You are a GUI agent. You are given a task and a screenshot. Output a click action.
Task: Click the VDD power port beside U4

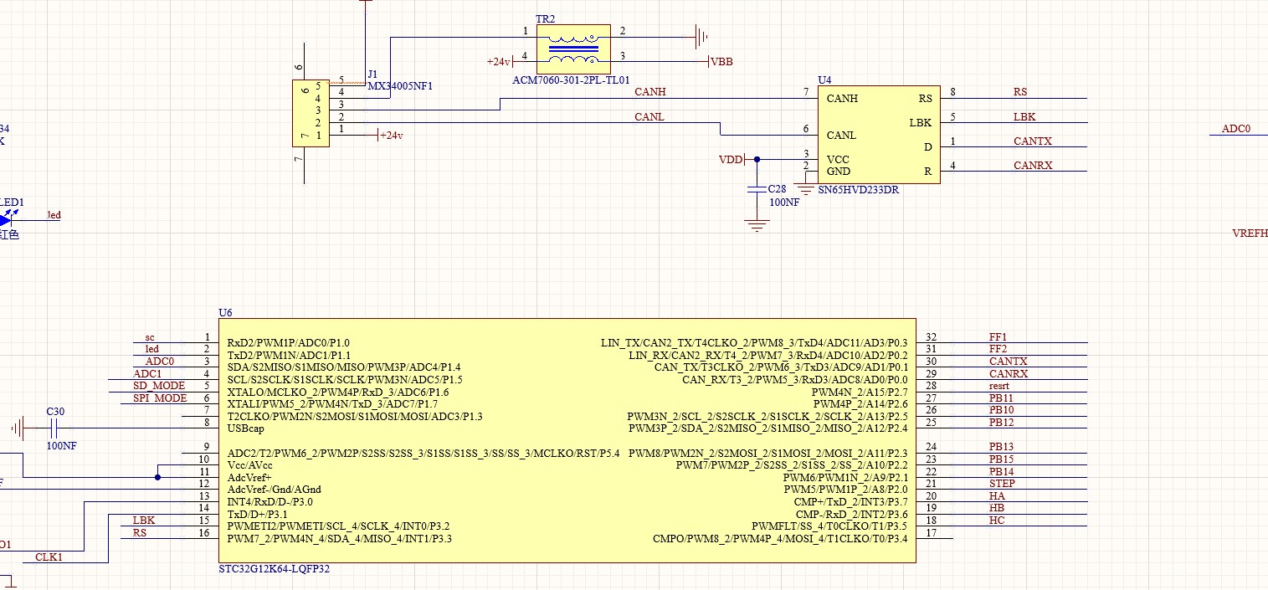click(731, 159)
